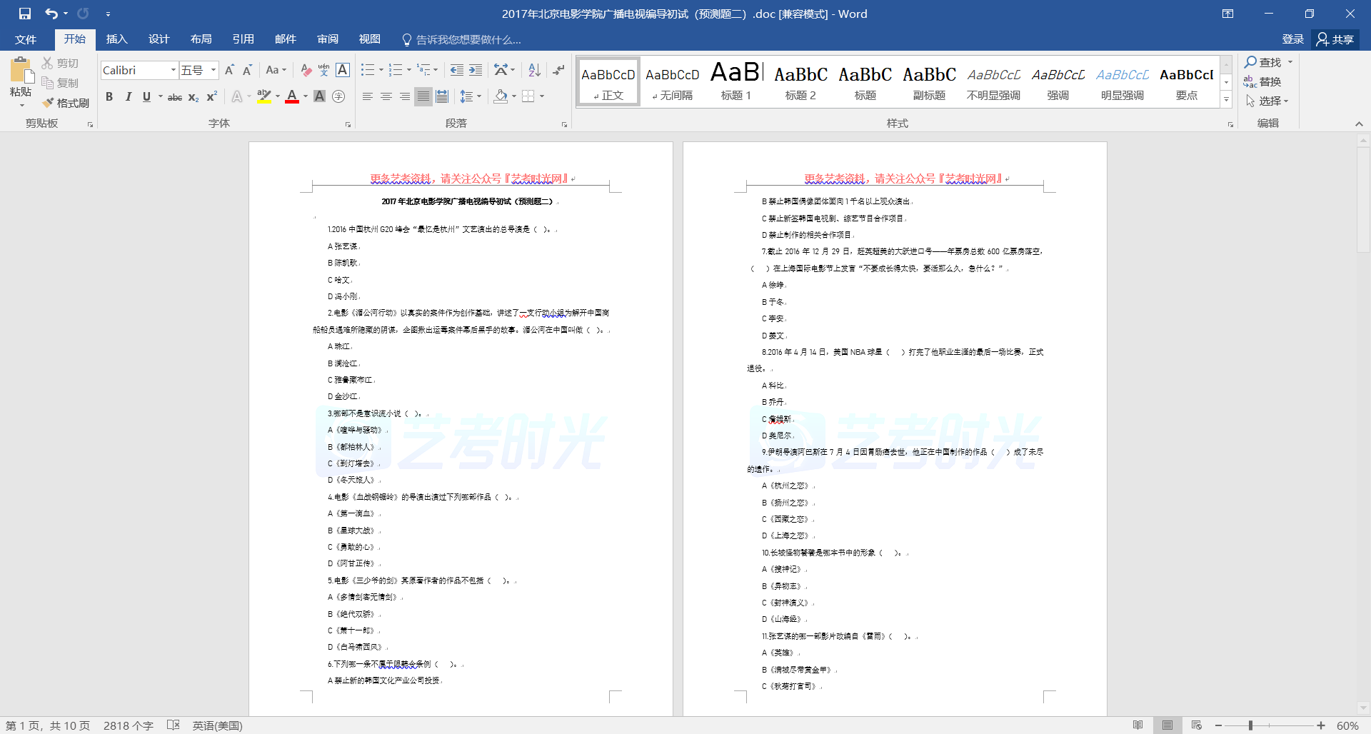Expand the Styles gallery more arrow

1226,100
